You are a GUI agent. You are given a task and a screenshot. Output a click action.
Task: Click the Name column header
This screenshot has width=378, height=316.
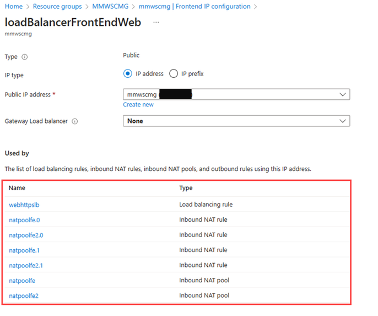(17, 188)
